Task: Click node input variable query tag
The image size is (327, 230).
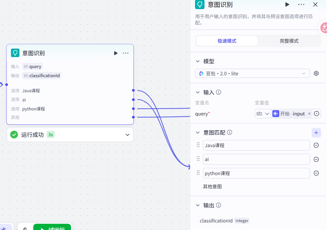Action: pos(32,67)
